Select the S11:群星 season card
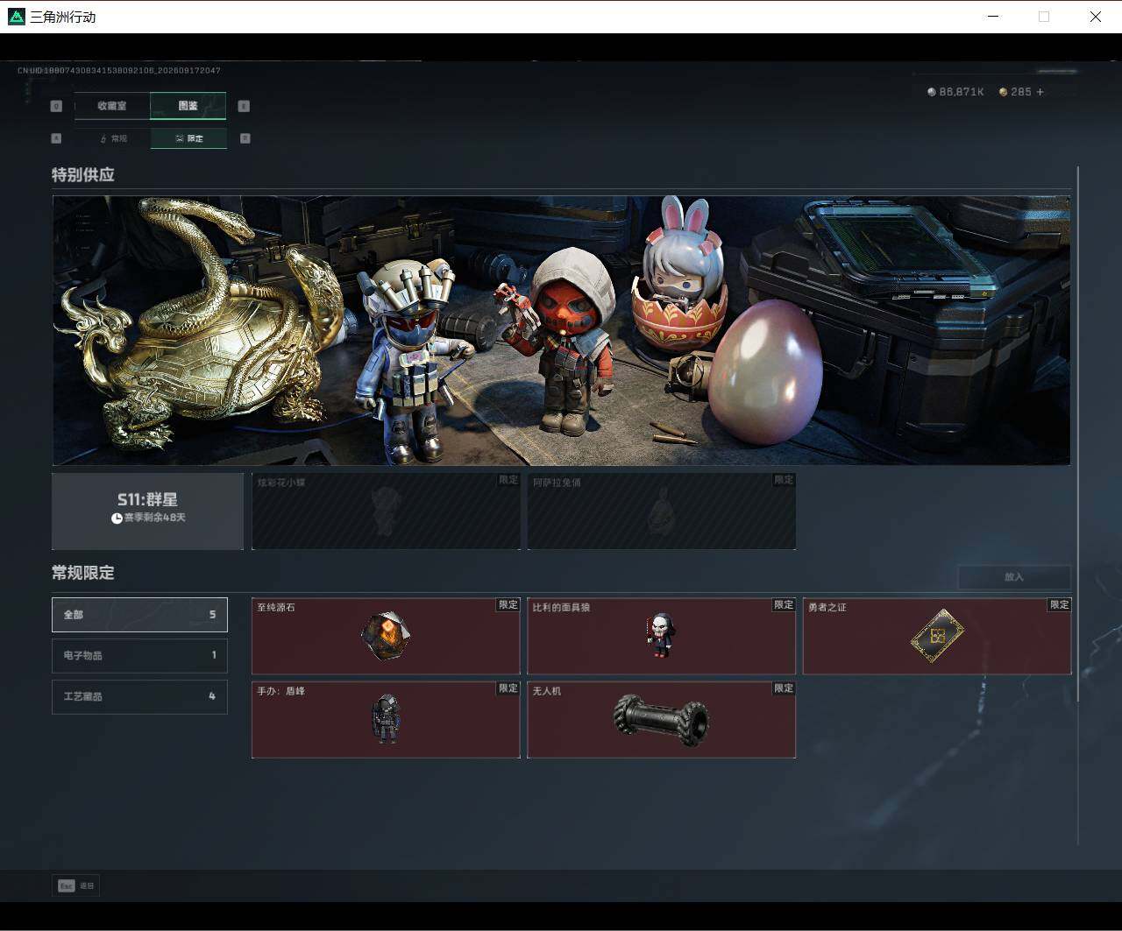 point(148,511)
